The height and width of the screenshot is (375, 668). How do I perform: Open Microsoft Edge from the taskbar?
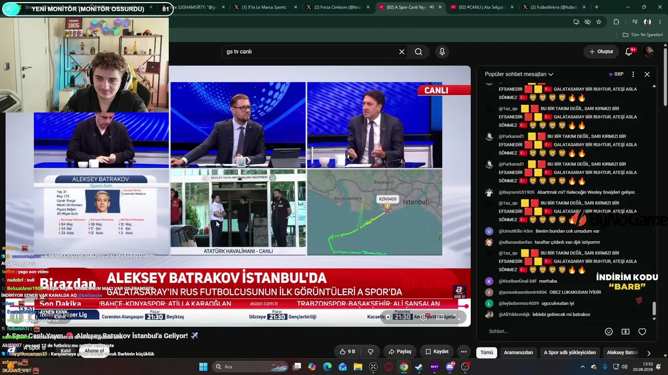327,367
